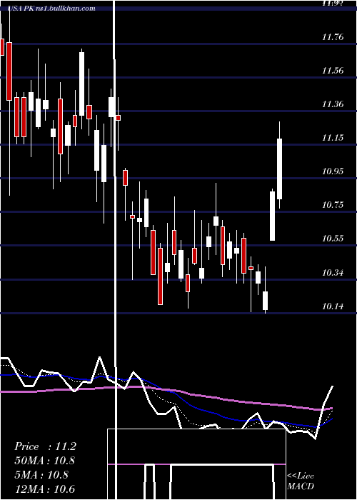The image size is (357, 500).
Task: Click the USA PK bullkhan.com chart title
Action: tap(52, 9)
